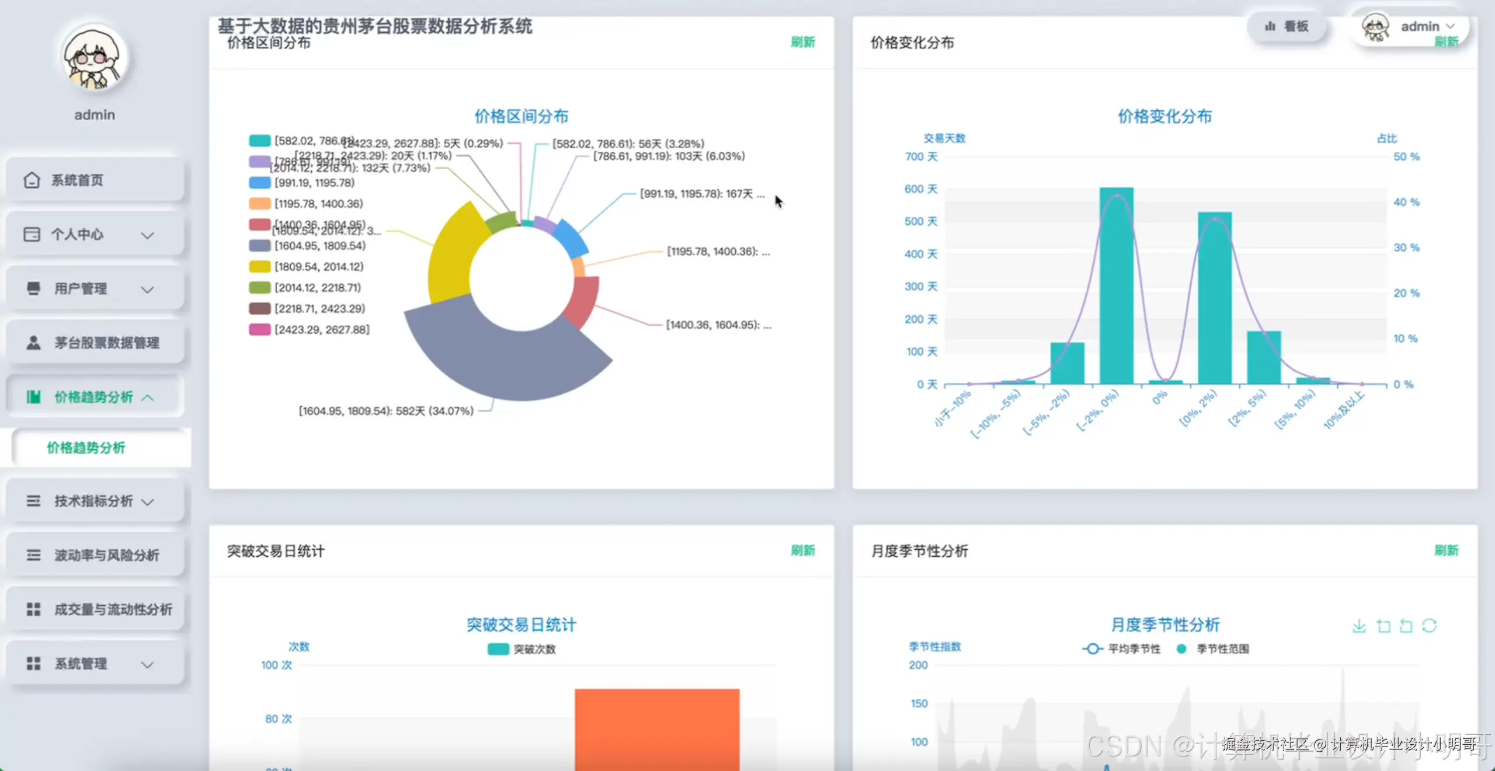Click the area zoom icon in 月度季节性分析
The width and height of the screenshot is (1495, 771).
1383,626
